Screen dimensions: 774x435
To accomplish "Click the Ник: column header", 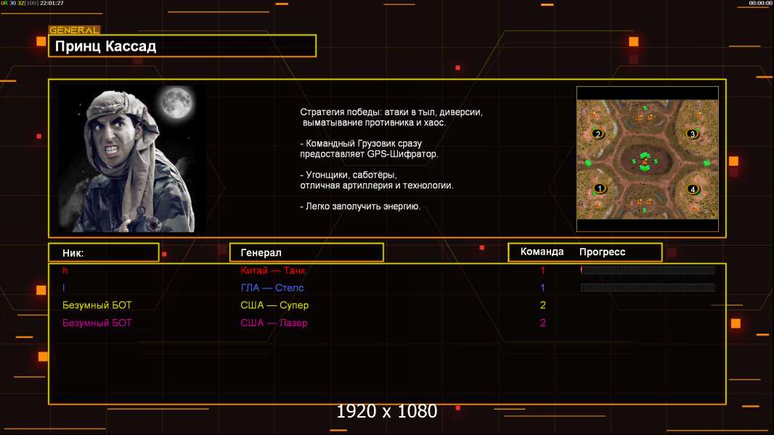I will click(x=103, y=252).
